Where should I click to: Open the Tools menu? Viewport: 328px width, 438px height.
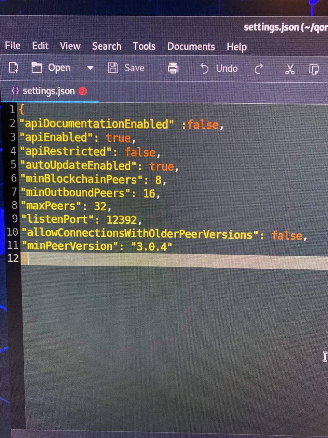click(144, 46)
